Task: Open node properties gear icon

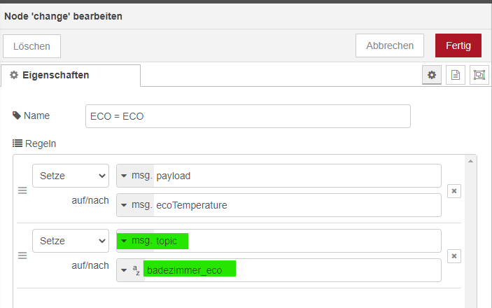Action: click(432, 75)
